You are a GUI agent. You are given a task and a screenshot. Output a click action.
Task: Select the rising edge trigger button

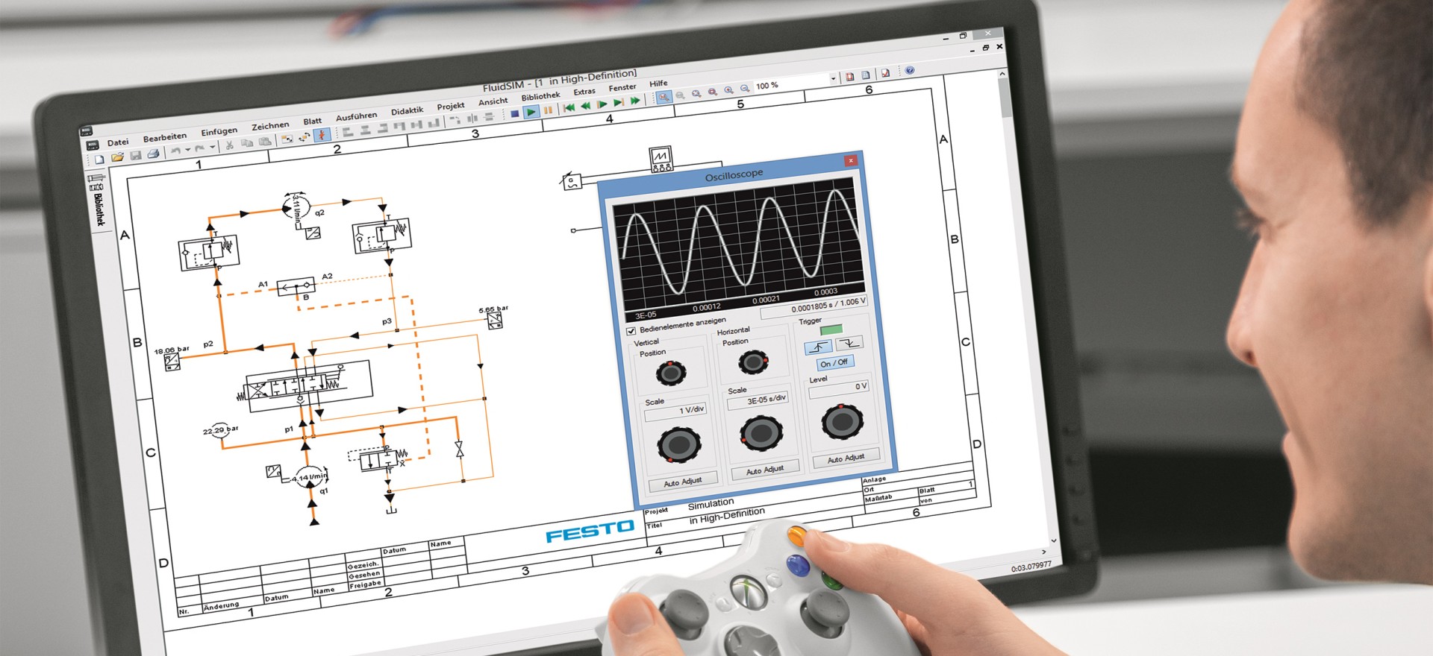tap(818, 347)
